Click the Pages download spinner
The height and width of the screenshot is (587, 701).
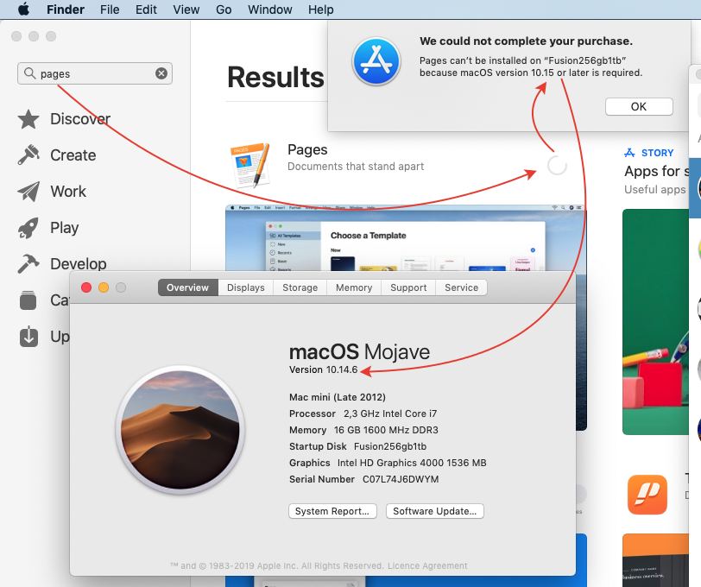tap(557, 166)
